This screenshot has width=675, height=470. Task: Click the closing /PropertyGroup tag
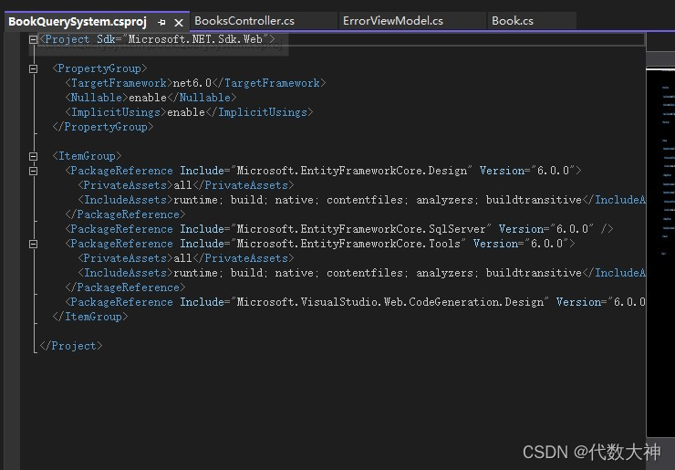(103, 127)
